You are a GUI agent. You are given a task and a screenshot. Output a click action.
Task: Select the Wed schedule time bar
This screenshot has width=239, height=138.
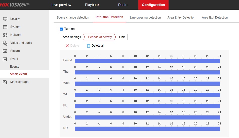147,84
